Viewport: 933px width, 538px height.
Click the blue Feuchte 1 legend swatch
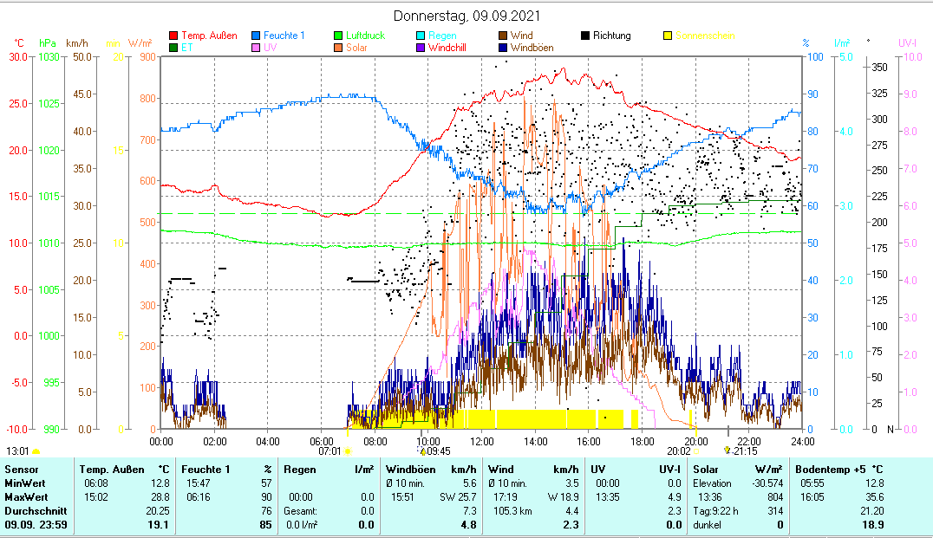click(255, 36)
